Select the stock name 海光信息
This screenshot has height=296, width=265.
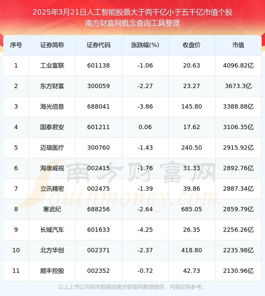(52, 107)
